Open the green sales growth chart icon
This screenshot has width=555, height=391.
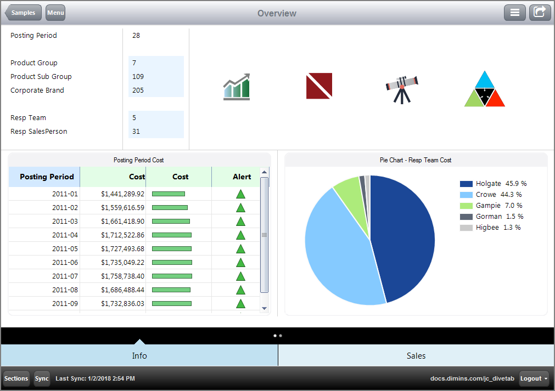[236, 86]
